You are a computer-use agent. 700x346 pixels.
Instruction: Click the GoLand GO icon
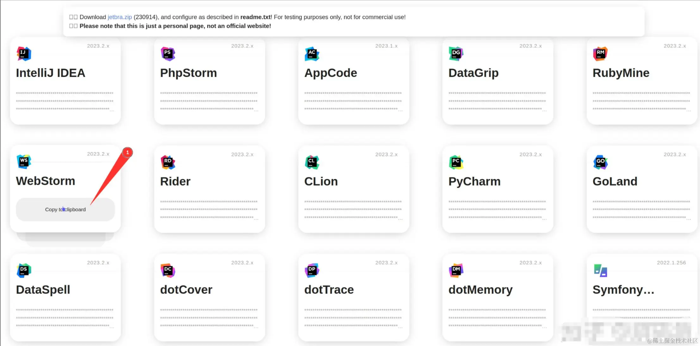point(600,162)
